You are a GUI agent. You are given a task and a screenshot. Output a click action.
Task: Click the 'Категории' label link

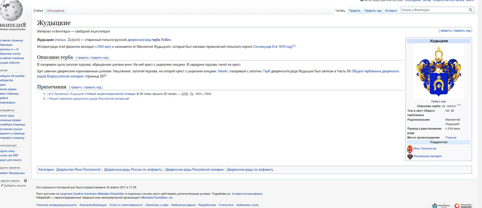pyautogui.click(x=46, y=169)
